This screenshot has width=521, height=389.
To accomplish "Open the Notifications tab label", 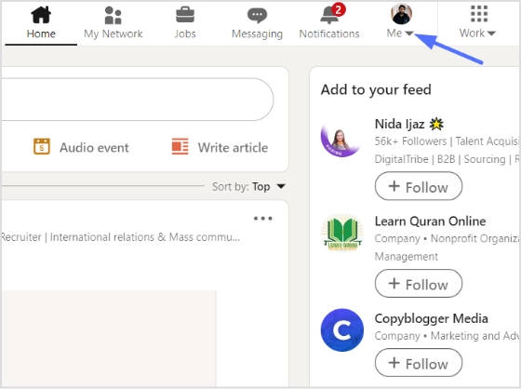I will 329,34.
